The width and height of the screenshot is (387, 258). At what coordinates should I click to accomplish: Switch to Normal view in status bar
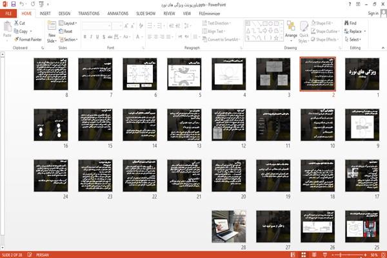coord(293,255)
